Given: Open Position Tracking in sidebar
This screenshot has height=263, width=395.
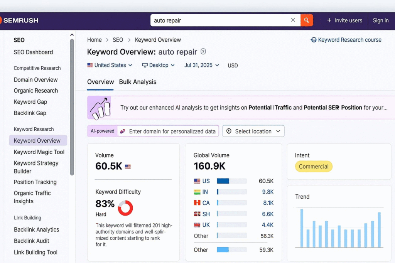Looking at the screenshot, I should [35, 182].
